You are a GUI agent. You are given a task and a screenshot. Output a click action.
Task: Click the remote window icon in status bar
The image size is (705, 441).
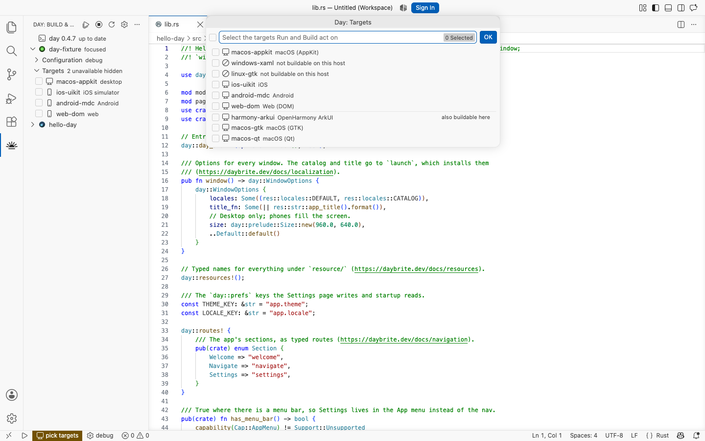pos(8,435)
